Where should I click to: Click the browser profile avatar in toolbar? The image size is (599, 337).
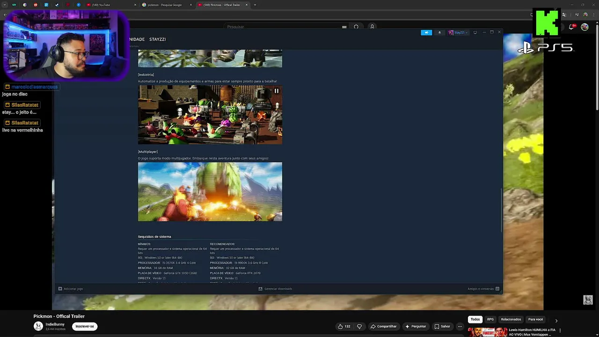pyautogui.click(x=585, y=15)
